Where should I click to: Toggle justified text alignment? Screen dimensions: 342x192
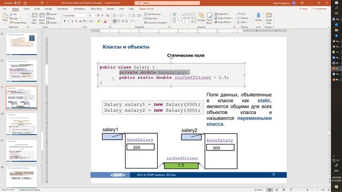127,21
